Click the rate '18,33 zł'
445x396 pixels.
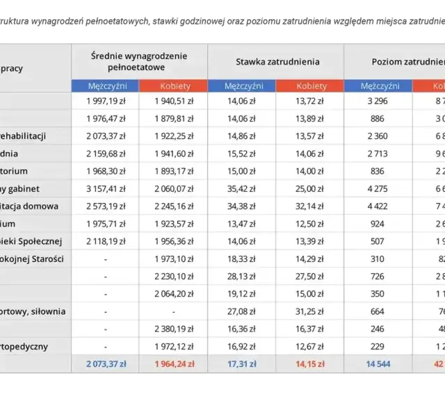tap(241, 259)
